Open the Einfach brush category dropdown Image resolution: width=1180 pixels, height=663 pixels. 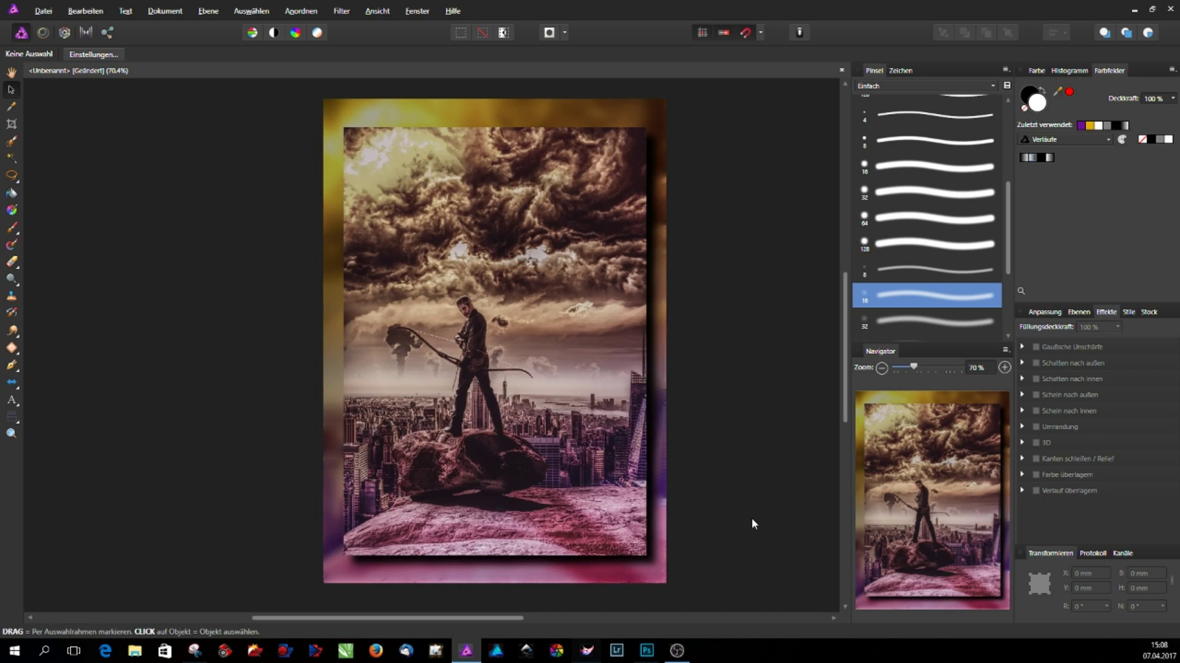tap(926, 86)
